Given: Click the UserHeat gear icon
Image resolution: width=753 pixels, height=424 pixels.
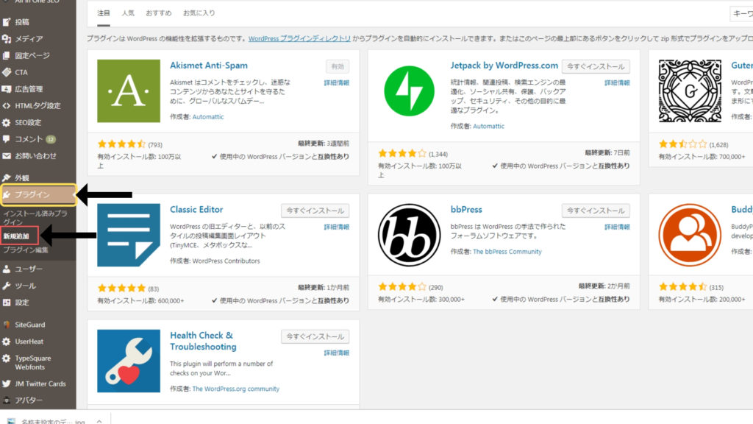Looking at the screenshot, I should tap(6, 342).
